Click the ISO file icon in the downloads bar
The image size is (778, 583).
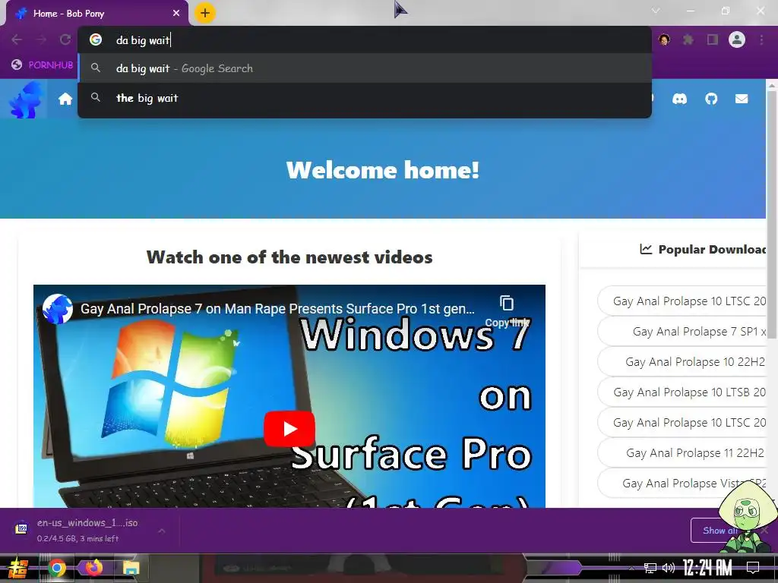[21, 528]
